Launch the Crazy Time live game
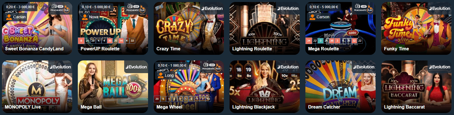 189,28
